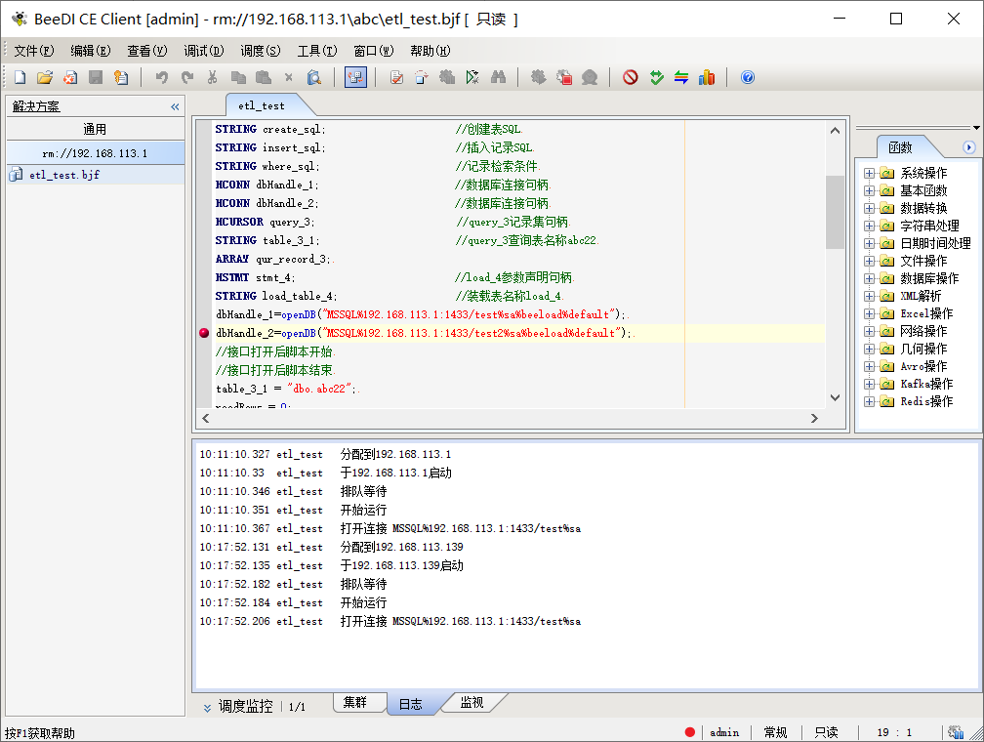
Task: Click the bar chart statistics icon
Action: click(x=707, y=77)
